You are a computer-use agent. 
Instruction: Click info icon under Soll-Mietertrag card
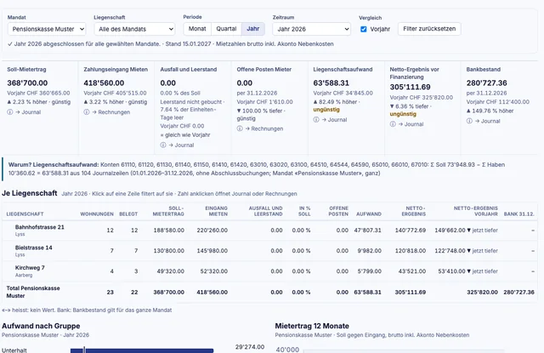click(x=10, y=112)
